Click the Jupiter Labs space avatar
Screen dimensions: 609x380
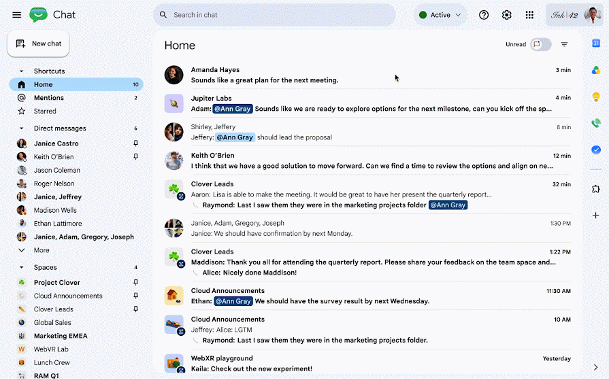[174, 103]
